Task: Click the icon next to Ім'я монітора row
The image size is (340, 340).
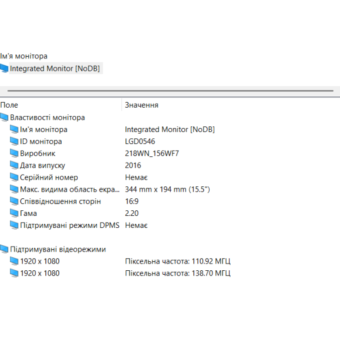Action: (14, 129)
